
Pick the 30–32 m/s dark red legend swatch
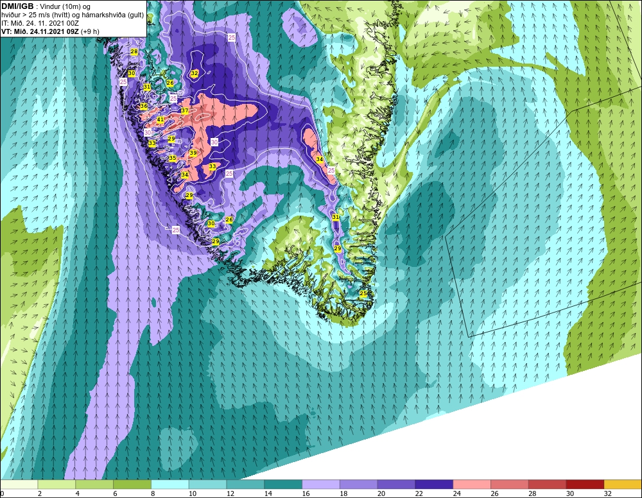point(585,484)
